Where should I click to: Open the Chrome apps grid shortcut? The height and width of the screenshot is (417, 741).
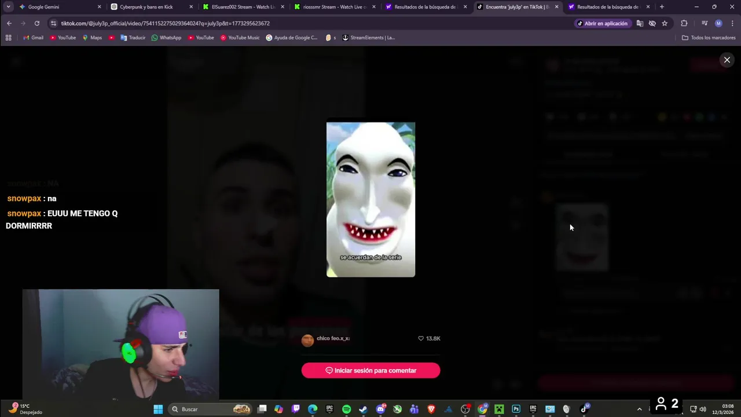8,38
